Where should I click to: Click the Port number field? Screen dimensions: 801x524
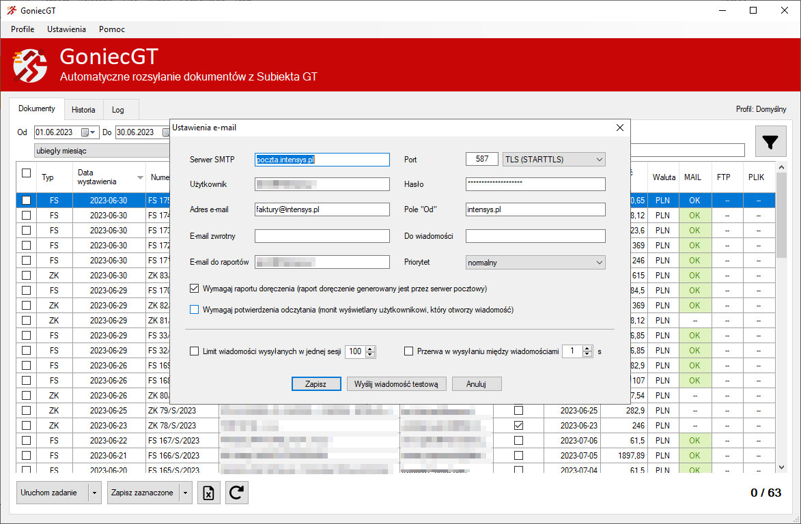click(x=481, y=159)
